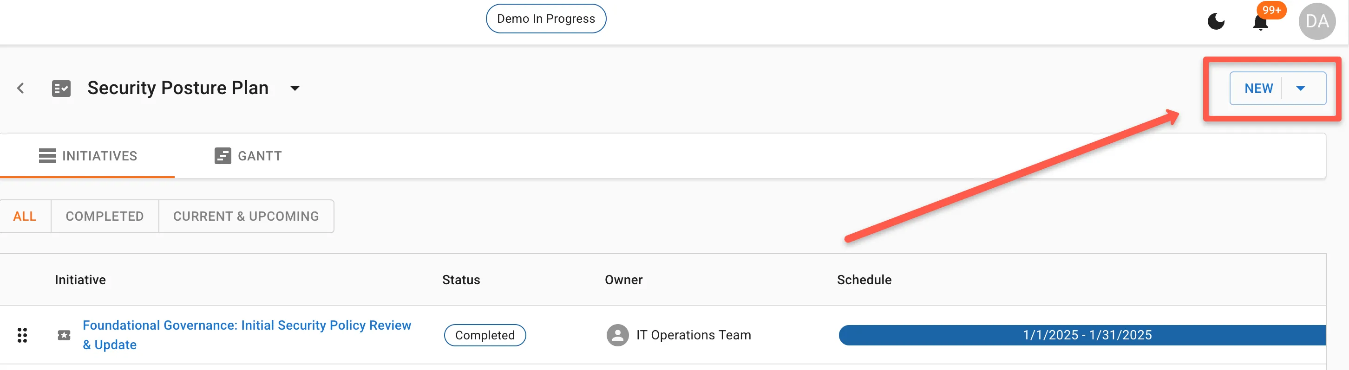Click the Owner column header
The height and width of the screenshot is (370, 1349).
[x=624, y=280]
